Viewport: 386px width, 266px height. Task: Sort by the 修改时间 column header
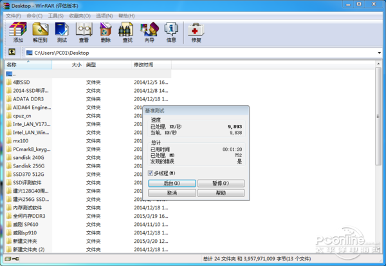[x=151, y=65]
